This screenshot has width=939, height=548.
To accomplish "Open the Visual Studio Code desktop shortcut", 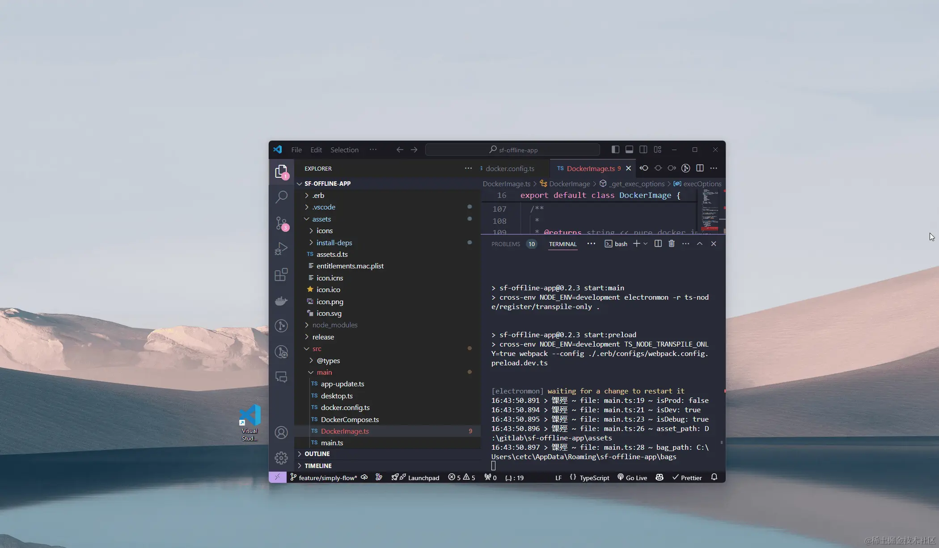I will pos(250,423).
